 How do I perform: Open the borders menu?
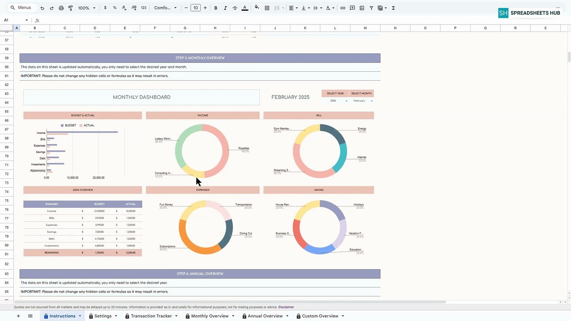click(x=267, y=8)
